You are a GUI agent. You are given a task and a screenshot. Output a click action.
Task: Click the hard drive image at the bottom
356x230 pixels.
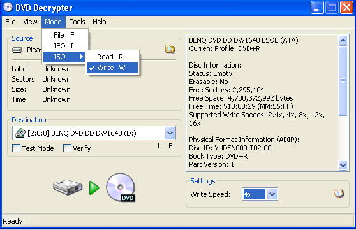click(x=68, y=187)
